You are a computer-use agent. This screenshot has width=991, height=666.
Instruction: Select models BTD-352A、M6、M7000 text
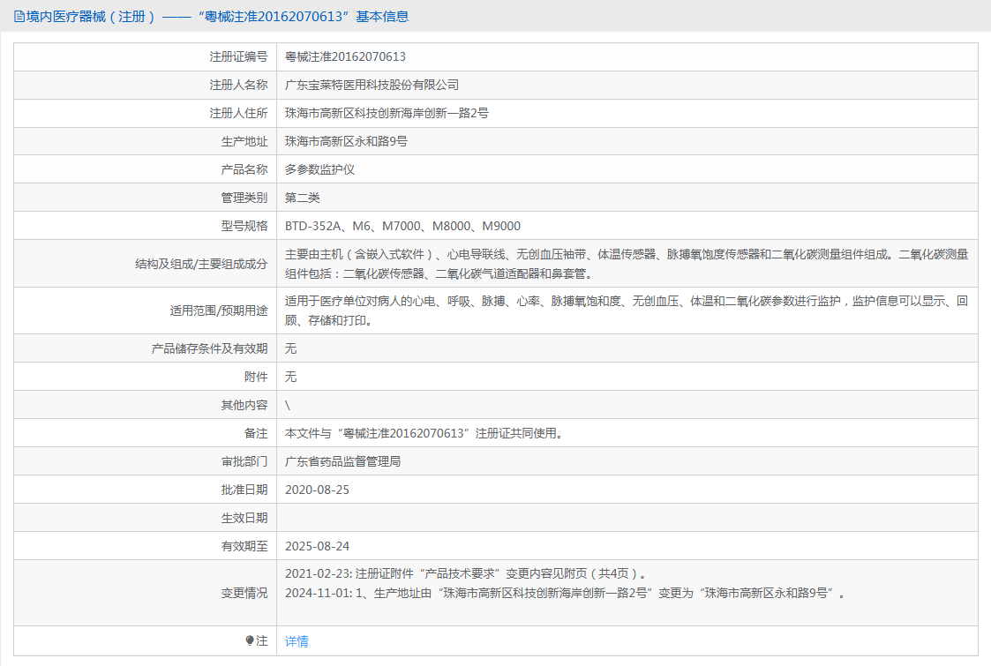pyautogui.click(x=353, y=226)
